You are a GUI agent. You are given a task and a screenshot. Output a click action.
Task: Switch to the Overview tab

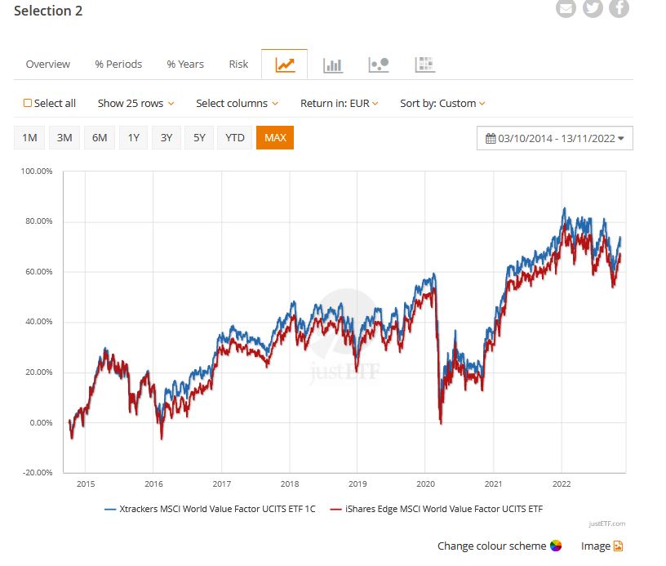click(x=48, y=65)
